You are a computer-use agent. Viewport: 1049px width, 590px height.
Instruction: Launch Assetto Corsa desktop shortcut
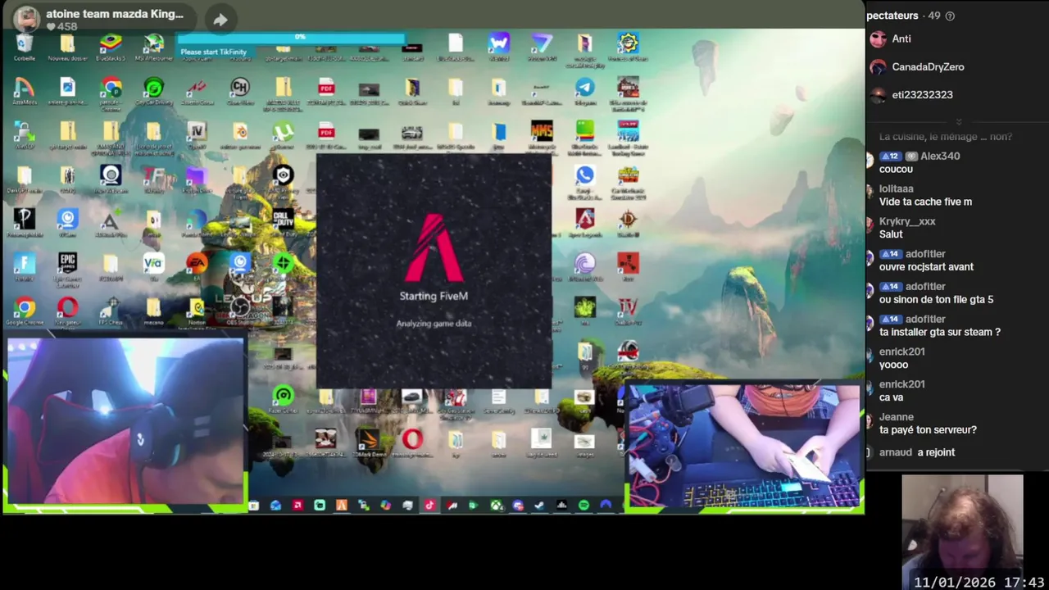click(197, 90)
